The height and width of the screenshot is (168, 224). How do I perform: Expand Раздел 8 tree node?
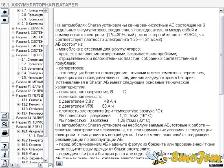point(13,51)
